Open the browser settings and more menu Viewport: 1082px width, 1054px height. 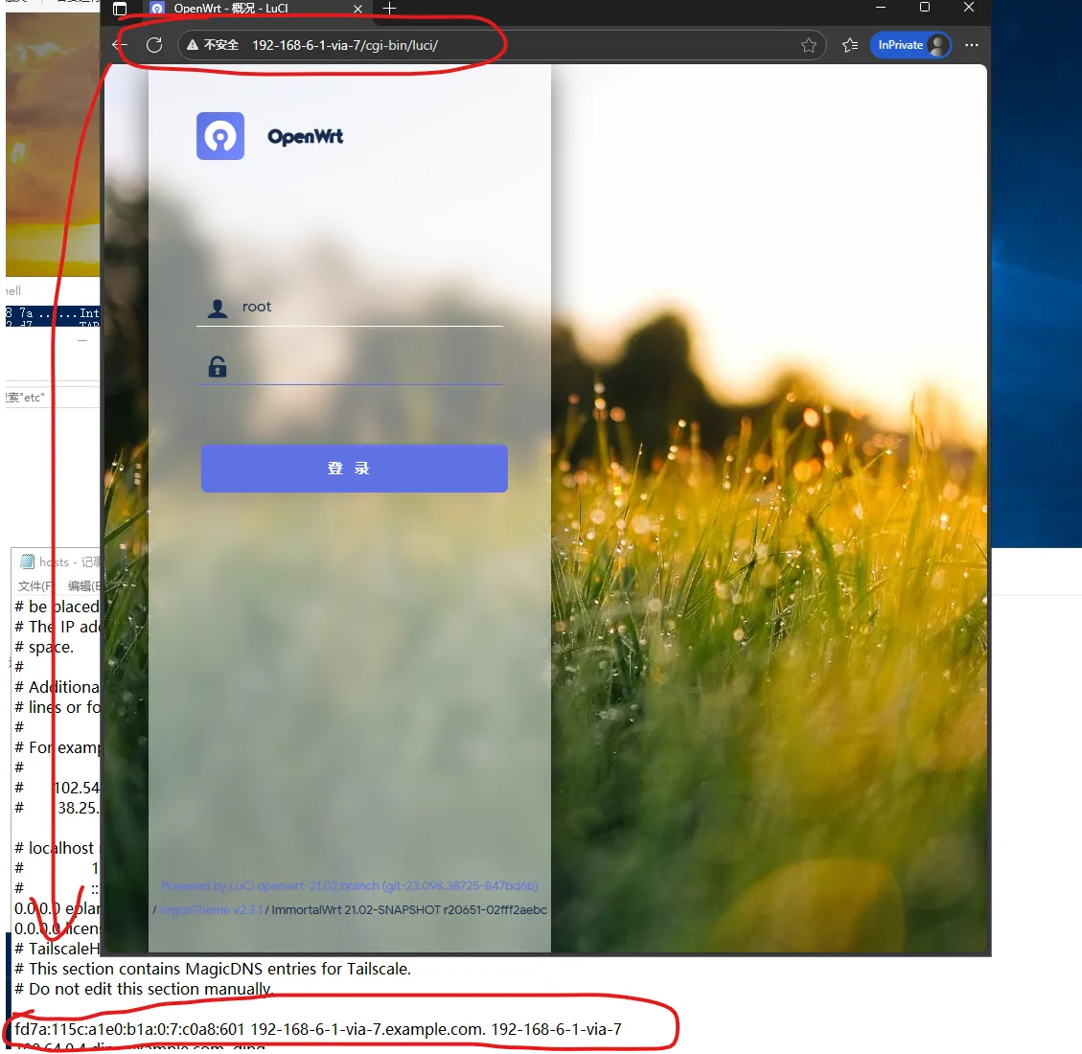(x=972, y=45)
